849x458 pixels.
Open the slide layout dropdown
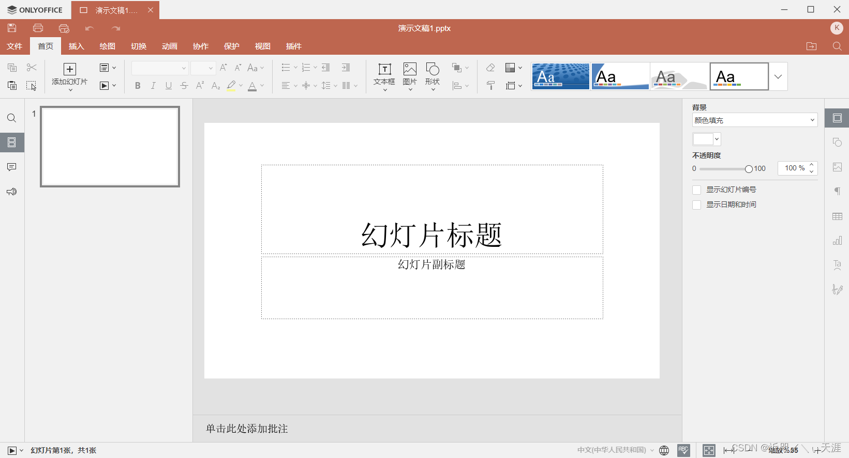click(x=108, y=68)
